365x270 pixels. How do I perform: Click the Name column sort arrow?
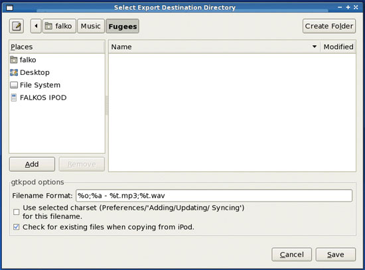(x=315, y=46)
